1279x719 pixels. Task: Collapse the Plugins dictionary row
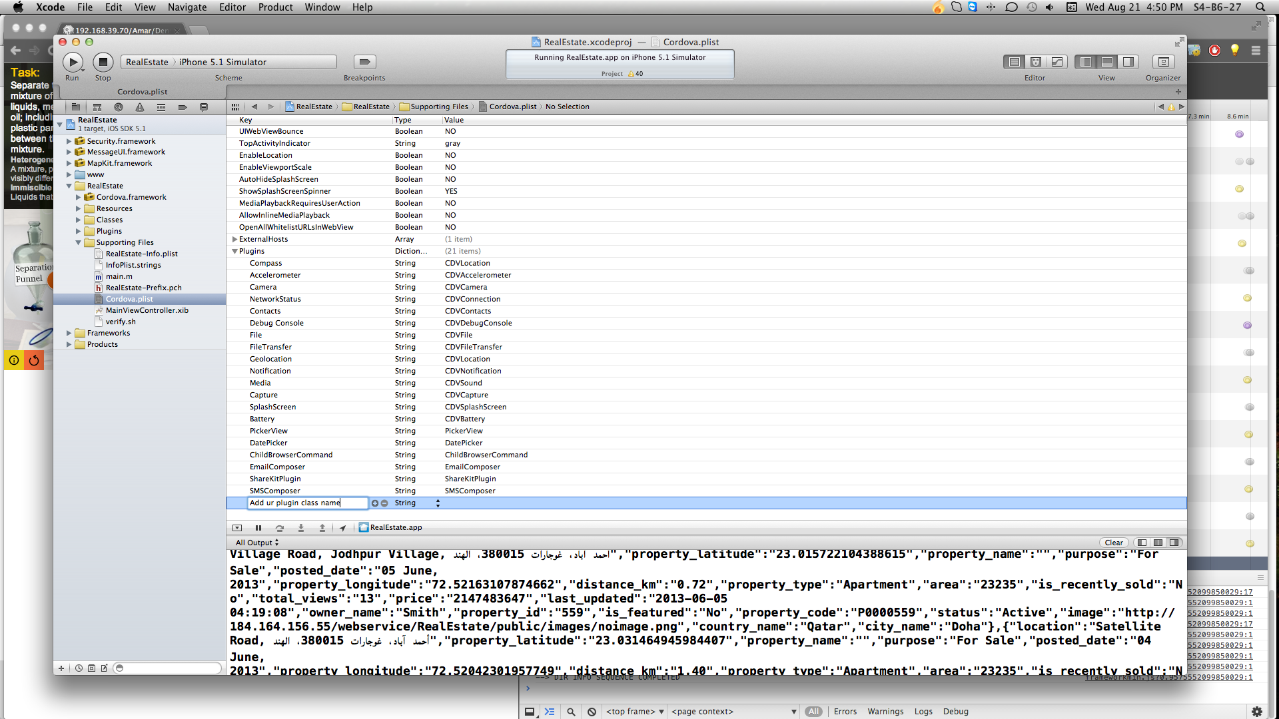(x=234, y=251)
